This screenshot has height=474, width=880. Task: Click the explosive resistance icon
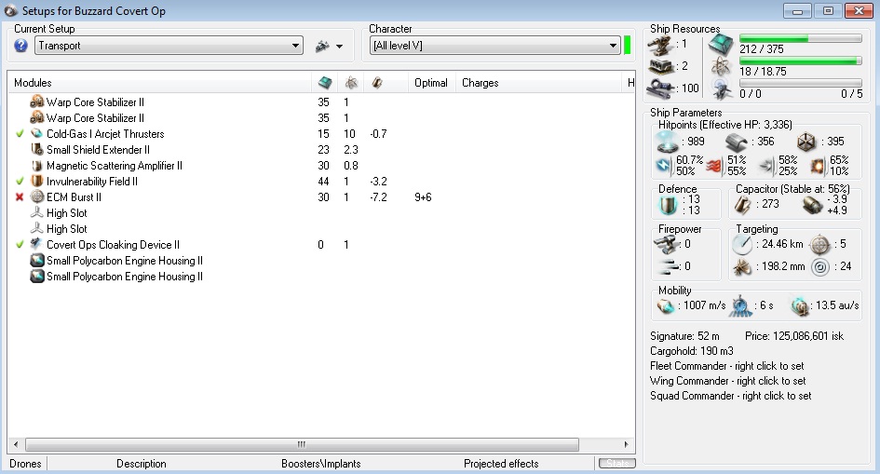(819, 166)
